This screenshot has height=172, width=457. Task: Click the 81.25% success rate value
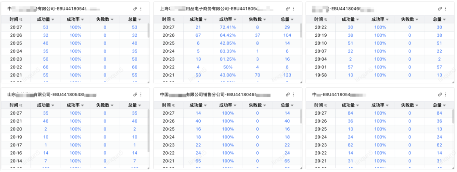[x=228, y=59]
